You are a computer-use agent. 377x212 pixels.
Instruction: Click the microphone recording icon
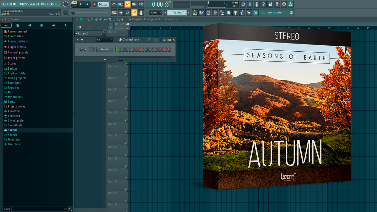257,4
